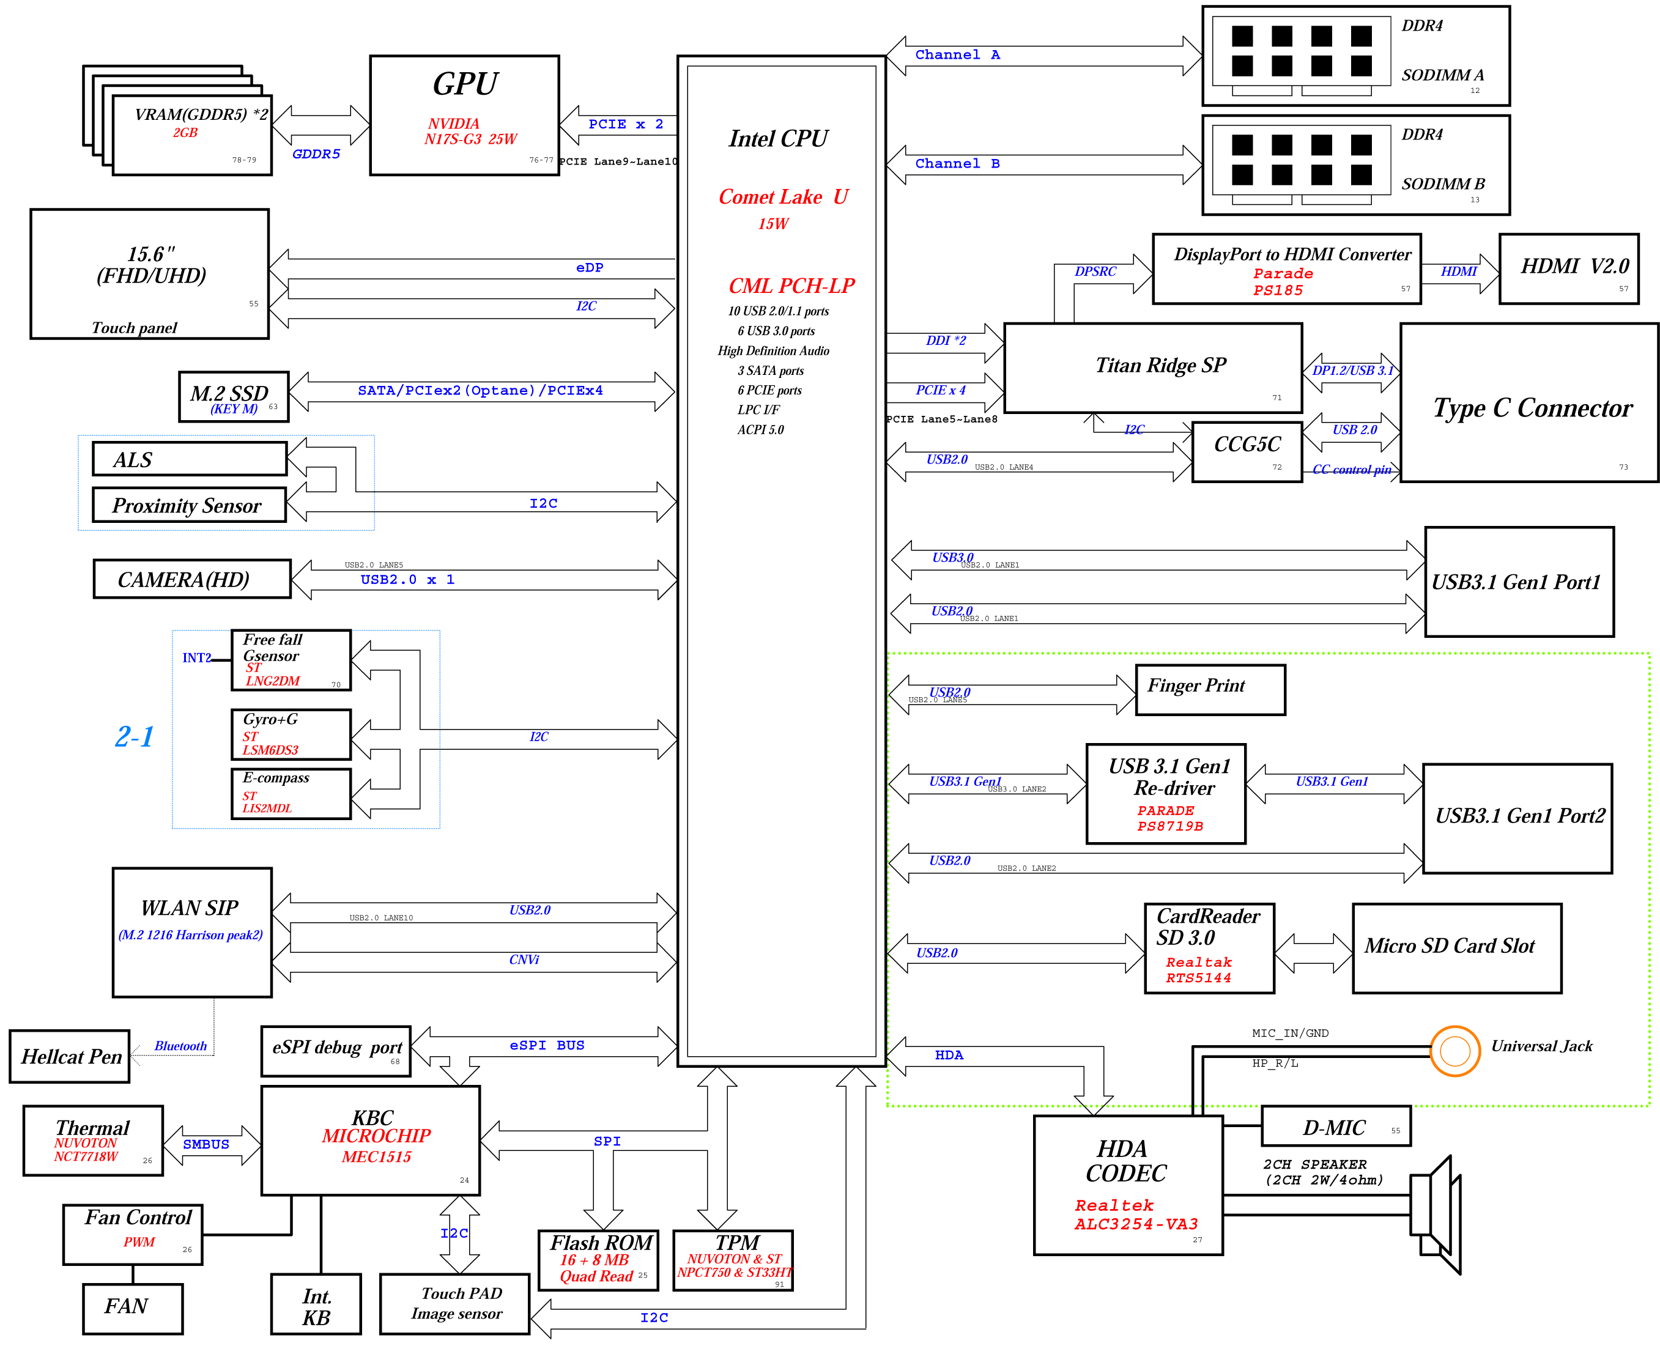The width and height of the screenshot is (1660, 1354).
Task: Click the CardReader SD 3.0 block
Action: click(1209, 948)
